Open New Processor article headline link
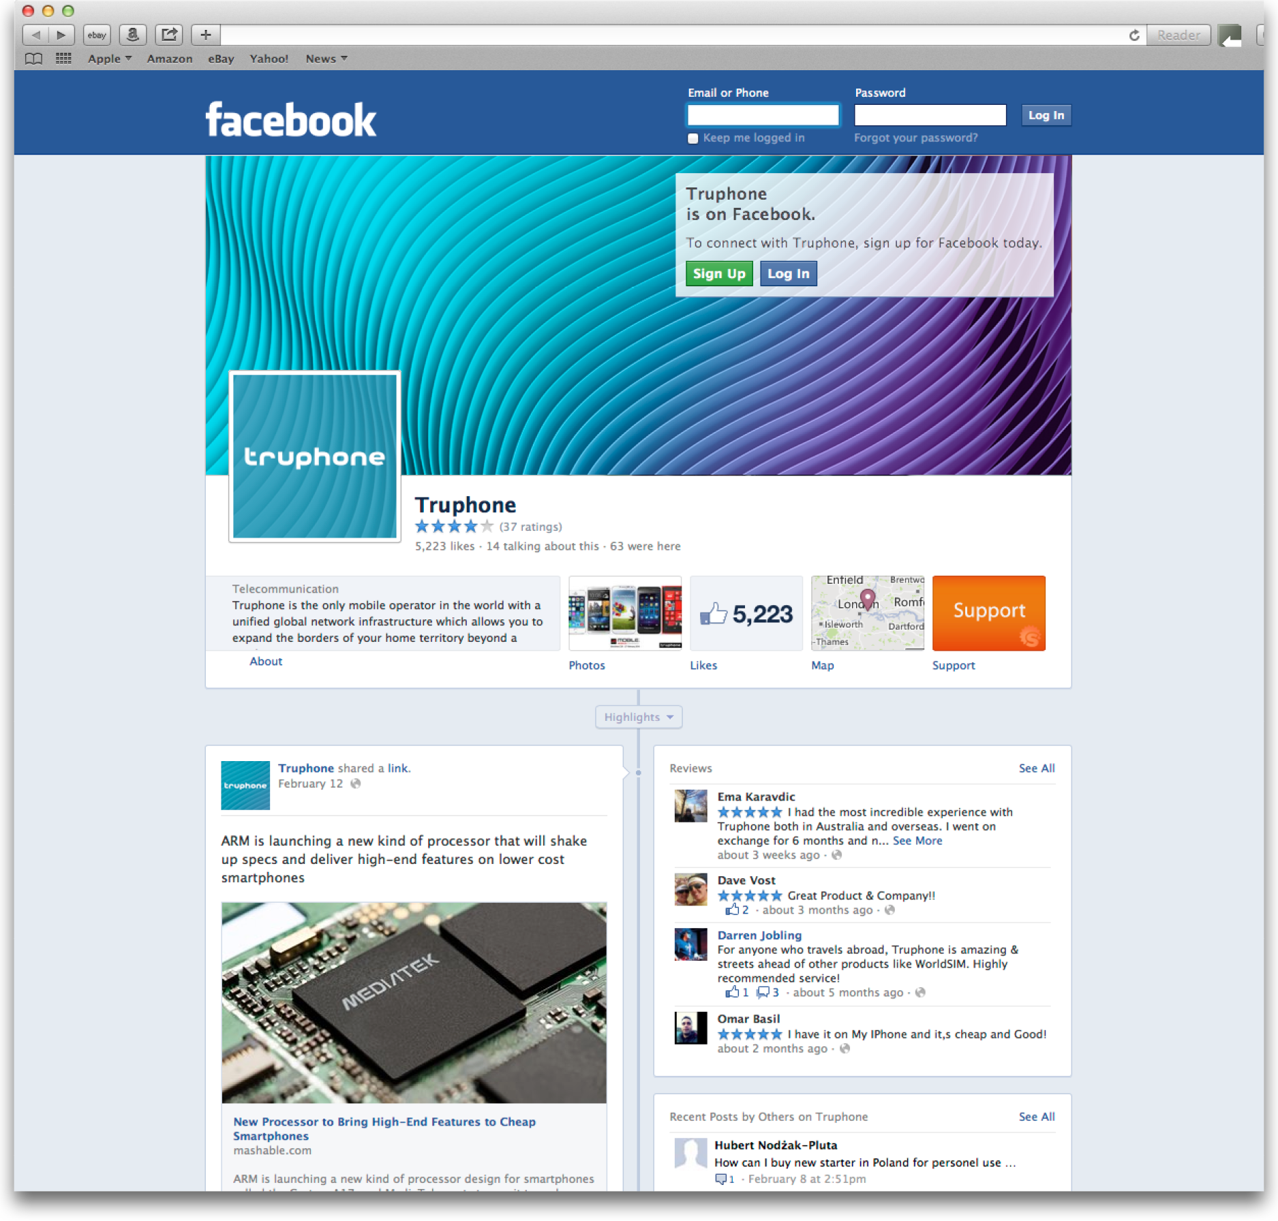1278x1221 pixels. (x=384, y=1129)
